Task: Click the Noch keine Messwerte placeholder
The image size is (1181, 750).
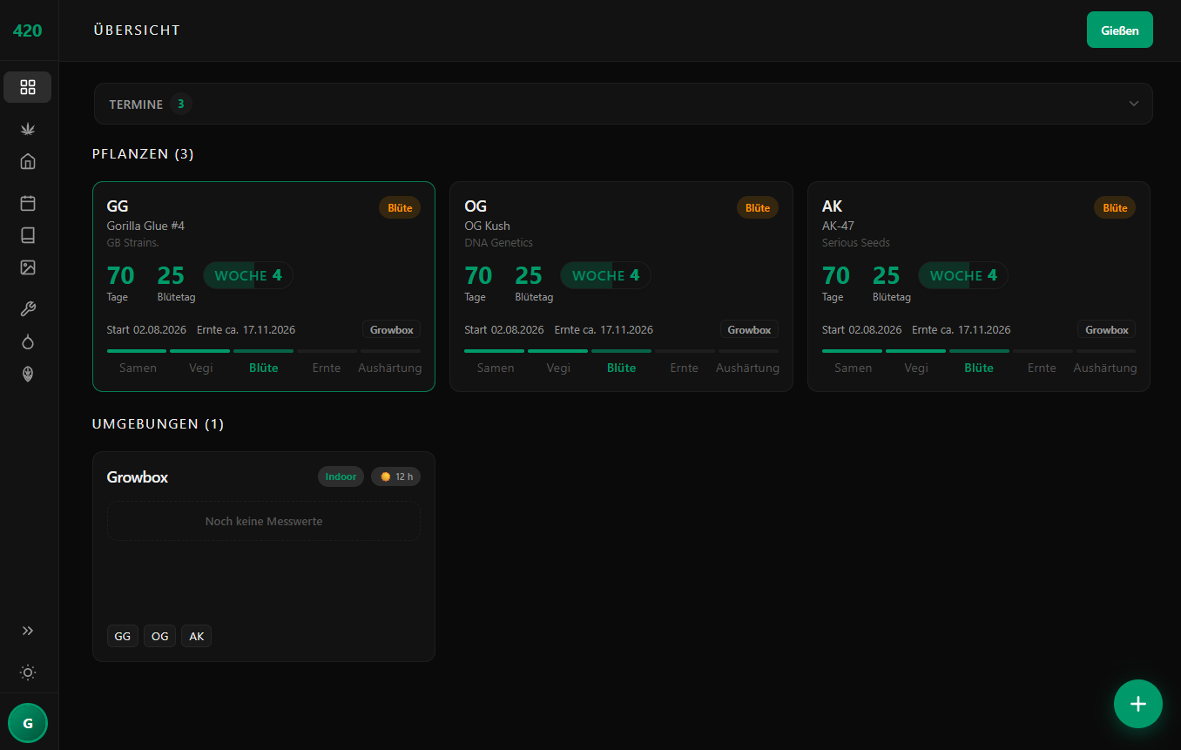Action: click(x=264, y=521)
